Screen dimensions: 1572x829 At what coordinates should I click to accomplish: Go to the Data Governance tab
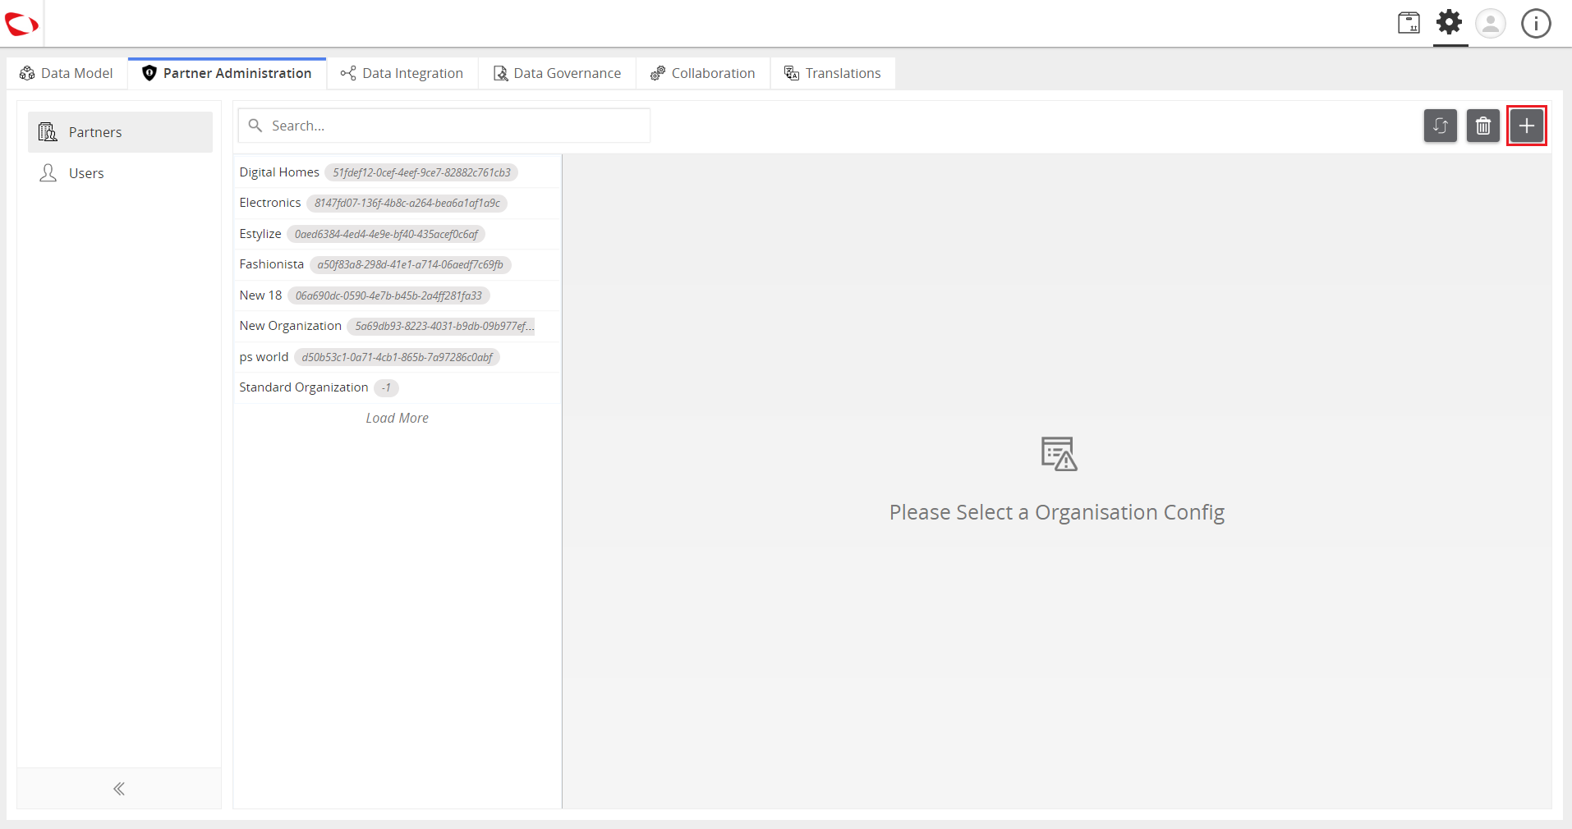tap(558, 73)
